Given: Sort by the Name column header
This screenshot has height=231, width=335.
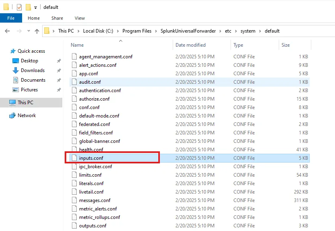Looking at the screenshot, I should click(77, 45).
